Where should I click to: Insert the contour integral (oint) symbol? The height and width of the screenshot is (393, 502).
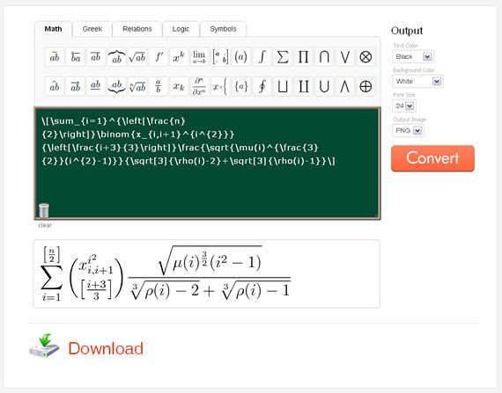point(262,86)
